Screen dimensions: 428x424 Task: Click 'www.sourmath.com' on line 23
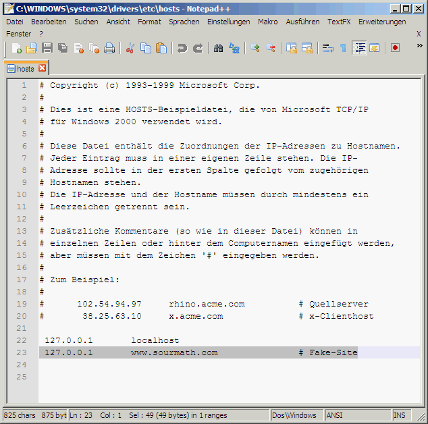174,352
